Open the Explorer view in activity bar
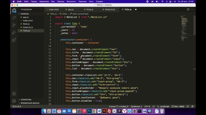The image size is (206, 115). tap(14, 11)
